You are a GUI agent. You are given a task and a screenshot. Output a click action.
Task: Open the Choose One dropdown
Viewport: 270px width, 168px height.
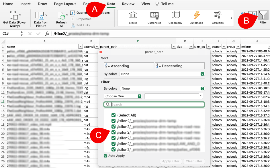click(x=123, y=96)
